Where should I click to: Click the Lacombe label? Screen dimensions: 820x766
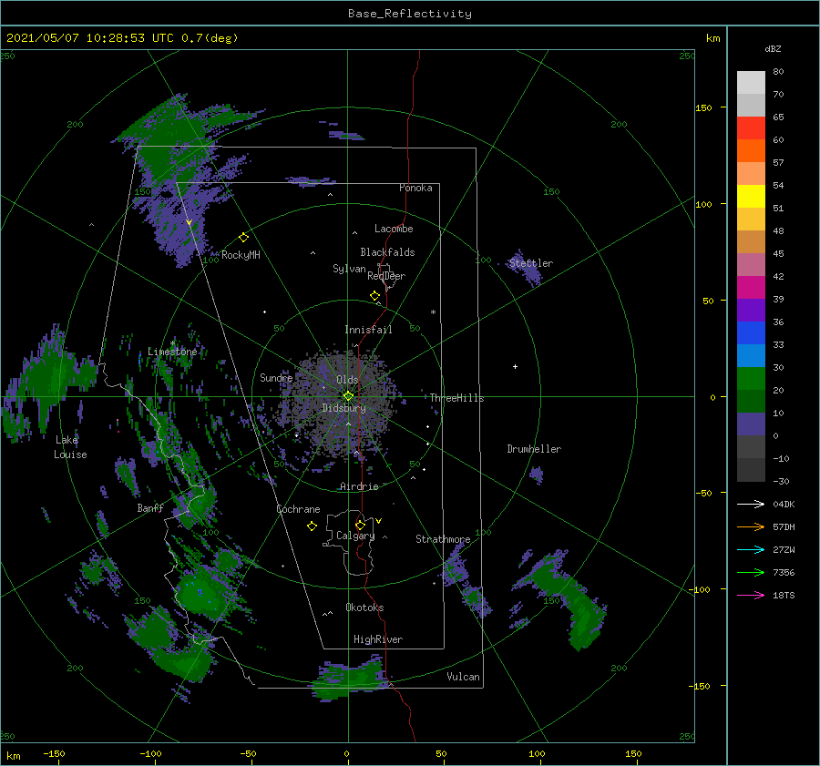pos(394,229)
